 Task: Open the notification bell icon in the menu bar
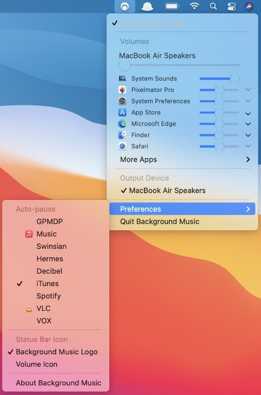[x=147, y=6]
